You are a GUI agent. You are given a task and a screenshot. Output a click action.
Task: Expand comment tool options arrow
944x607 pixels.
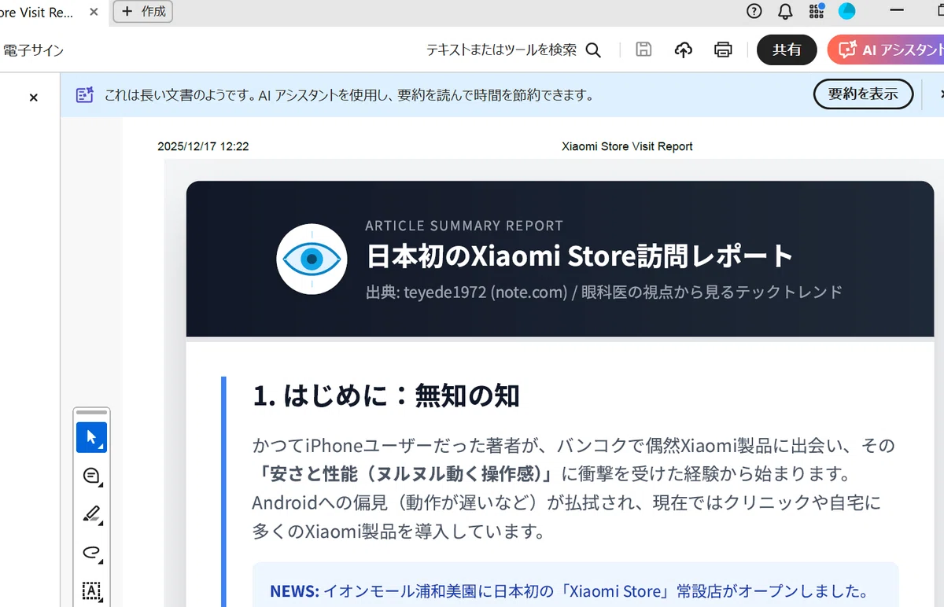point(101,484)
